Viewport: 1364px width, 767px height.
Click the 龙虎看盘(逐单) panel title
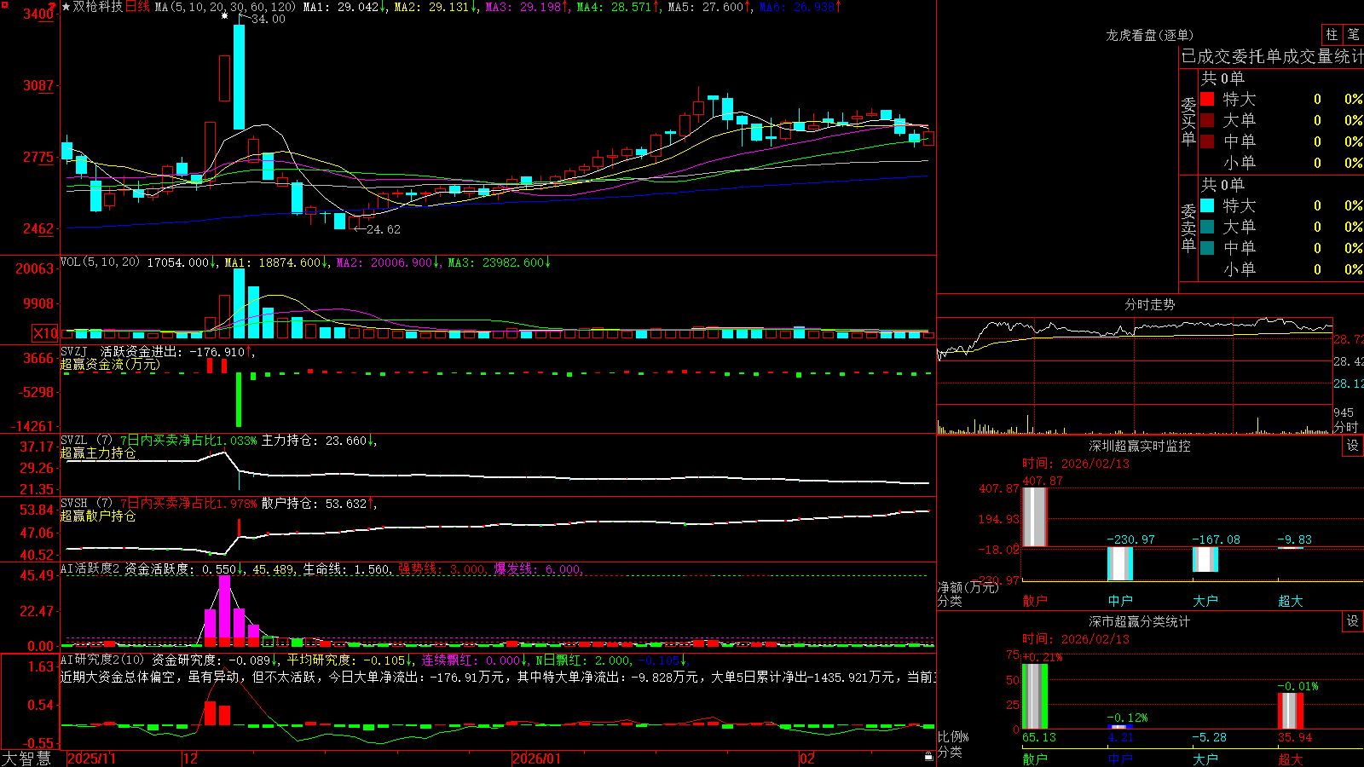1149,35
